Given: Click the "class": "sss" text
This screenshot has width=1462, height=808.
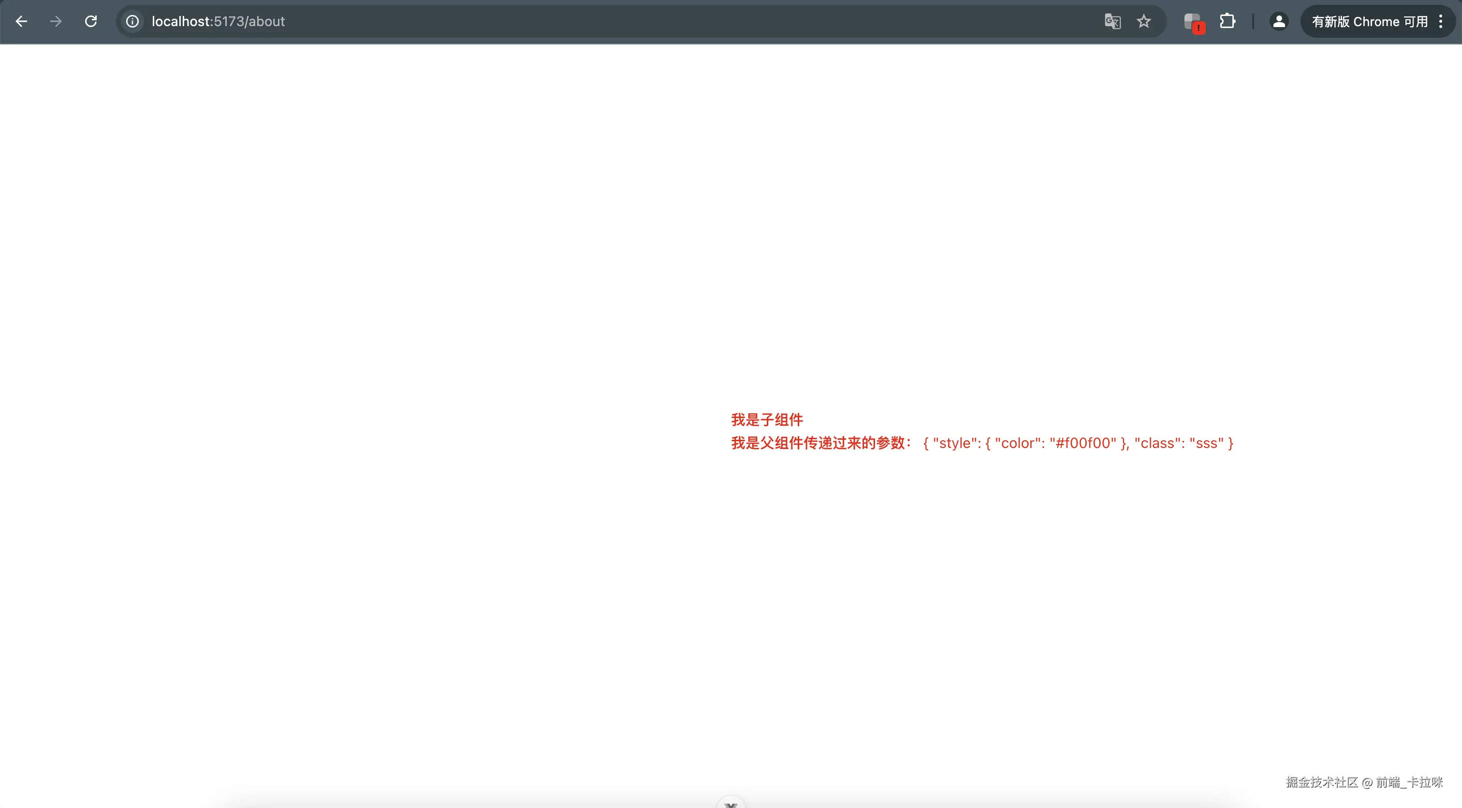Looking at the screenshot, I should pyautogui.click(x=1179, y=443).
